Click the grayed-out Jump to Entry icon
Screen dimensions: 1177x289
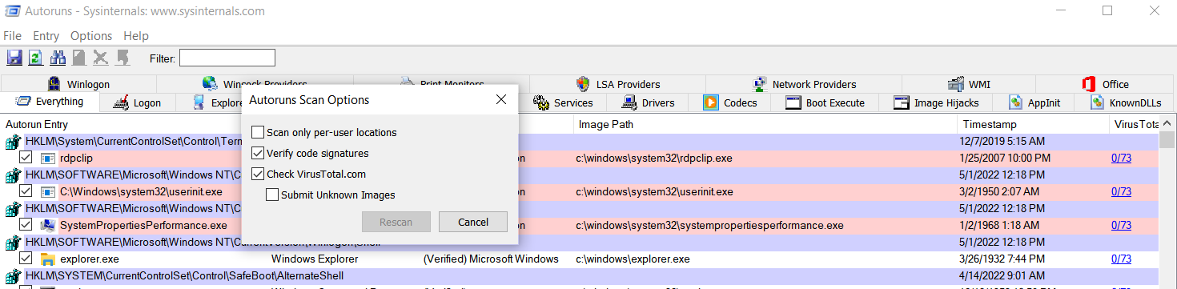tap(123, 58)
